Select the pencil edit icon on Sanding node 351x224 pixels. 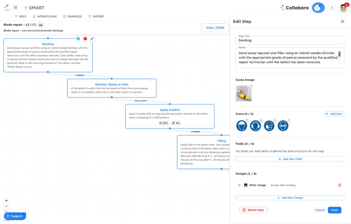click(x=92, y=39)
